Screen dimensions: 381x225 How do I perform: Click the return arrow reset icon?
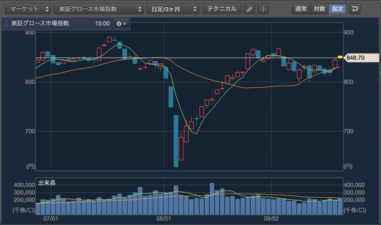[x=355, y=9]
